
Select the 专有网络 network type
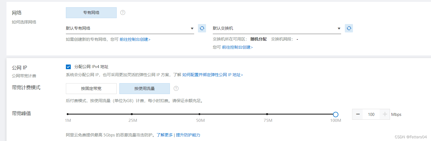coord(91,13)
